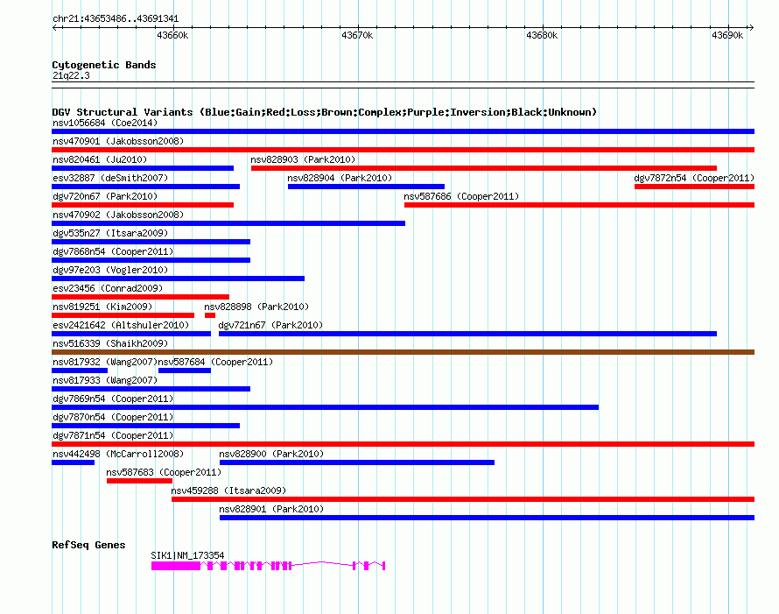Click the 43690k ruler tick label
The width and height of the screenshot is (779, 614).
click(x=727, y=35)
